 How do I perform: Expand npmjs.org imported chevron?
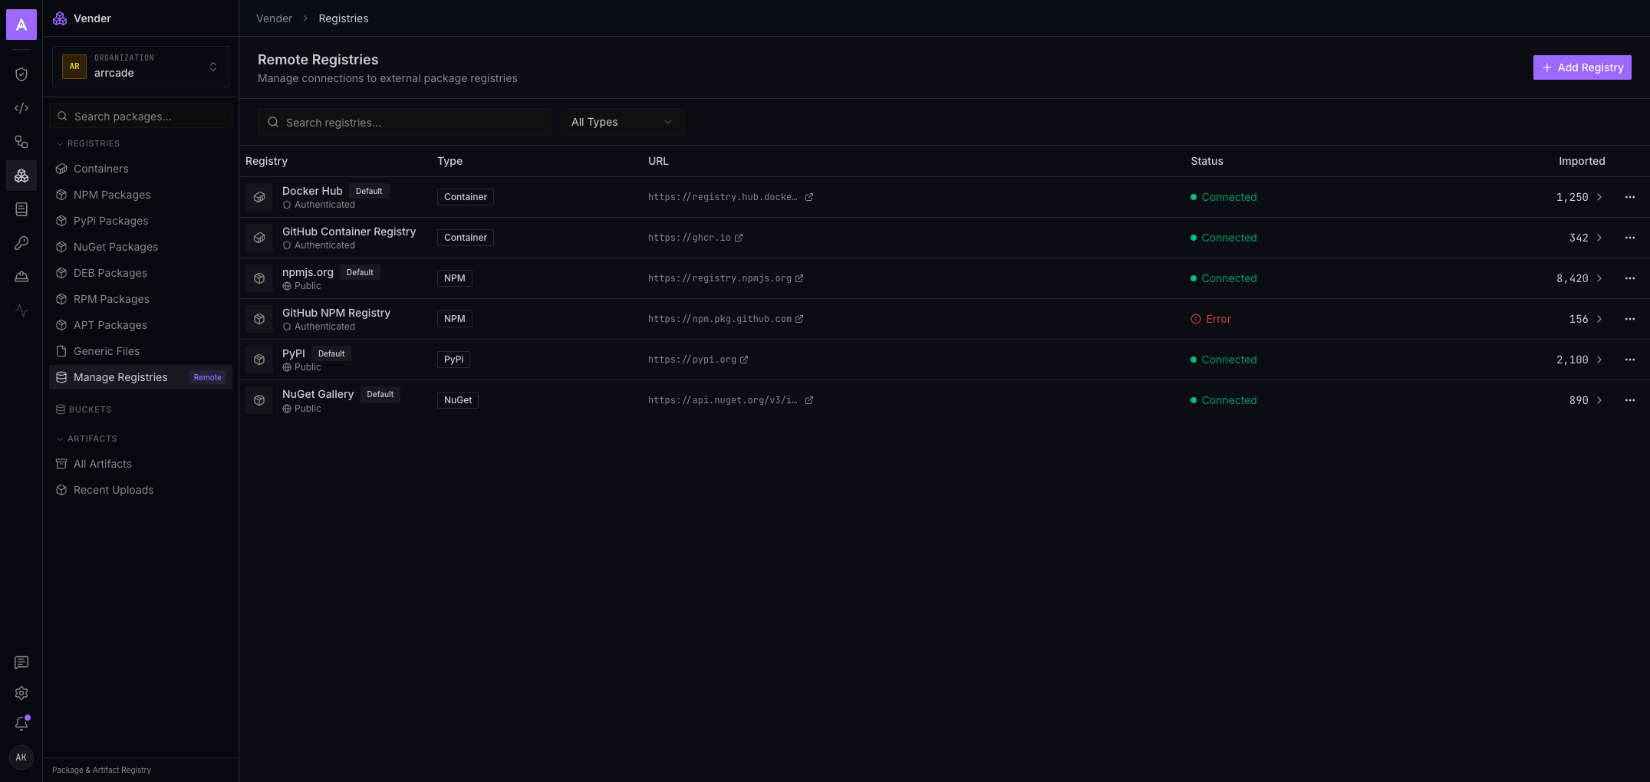point(1599,278)
